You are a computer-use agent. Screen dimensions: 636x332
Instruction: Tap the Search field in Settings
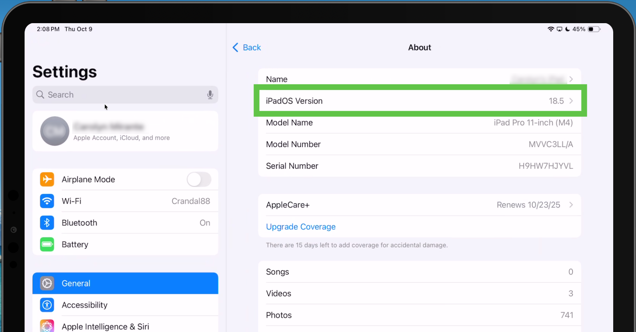pyautogui.click(x=125, y=95)
